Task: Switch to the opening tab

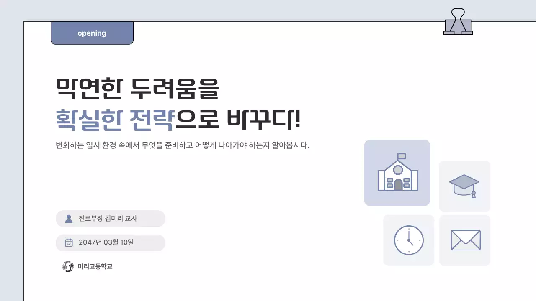Action: click(x=92, y=33)
